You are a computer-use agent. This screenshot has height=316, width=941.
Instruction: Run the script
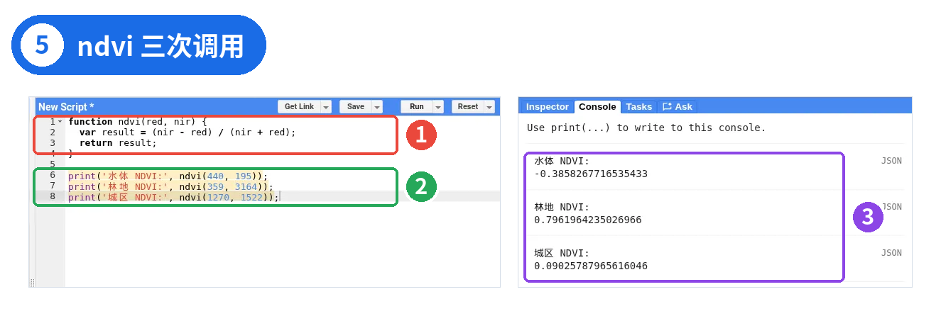(417, 107)
